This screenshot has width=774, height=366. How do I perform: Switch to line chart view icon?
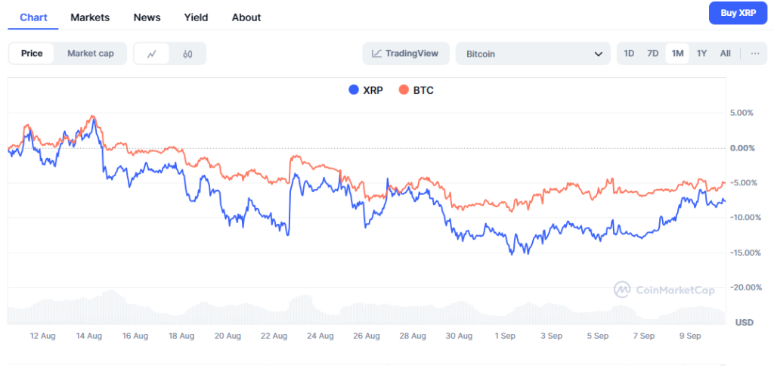152,54
